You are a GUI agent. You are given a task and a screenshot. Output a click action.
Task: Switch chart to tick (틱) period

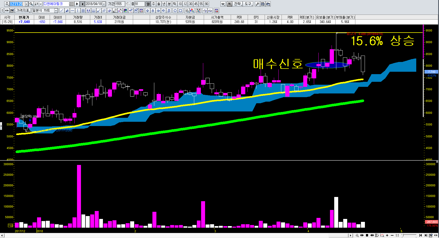175,4
